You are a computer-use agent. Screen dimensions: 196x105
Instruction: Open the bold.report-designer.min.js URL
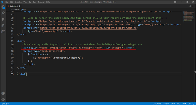(x=88, y=28)
